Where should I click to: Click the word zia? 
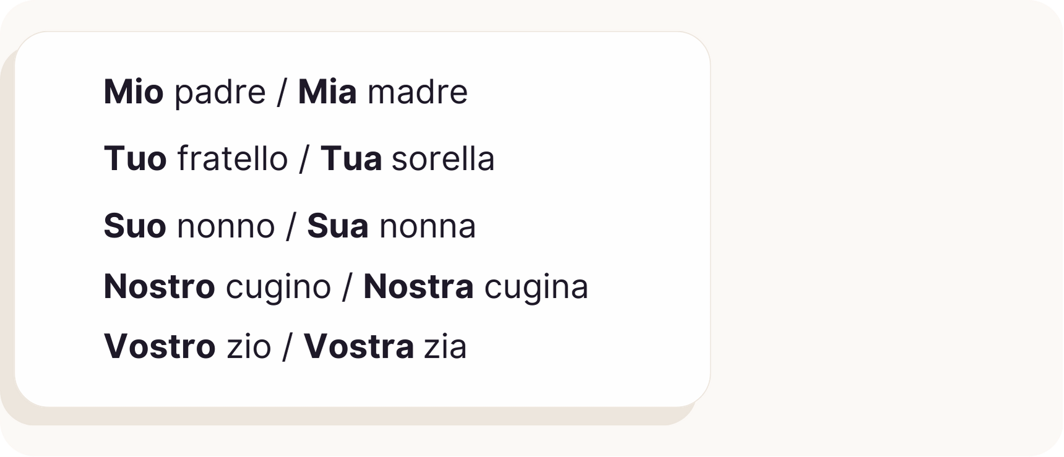pos(445,346)
